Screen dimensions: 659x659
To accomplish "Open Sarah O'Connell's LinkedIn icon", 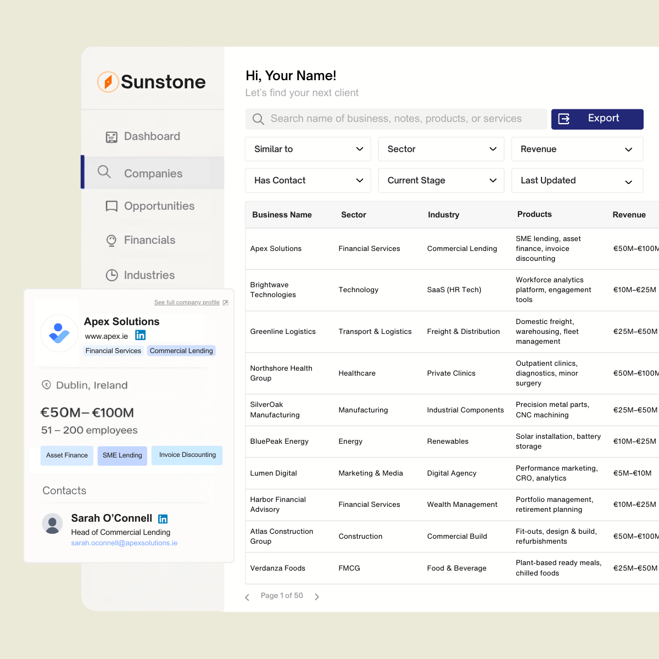I will 163,519.
